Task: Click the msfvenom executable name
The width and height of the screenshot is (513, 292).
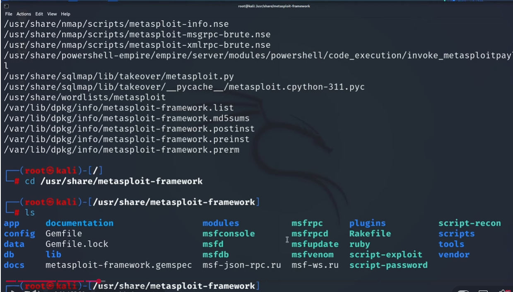Action: [312, 255]
